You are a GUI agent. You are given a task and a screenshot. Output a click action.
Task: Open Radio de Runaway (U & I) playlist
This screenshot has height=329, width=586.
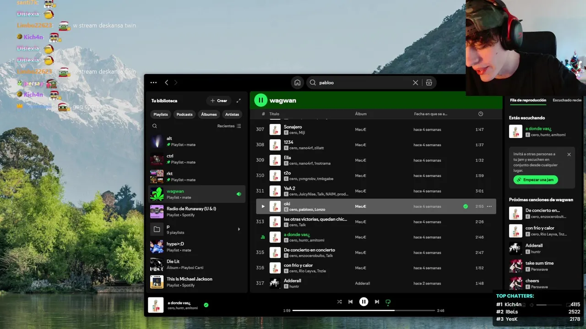click(x=197, y=212)
